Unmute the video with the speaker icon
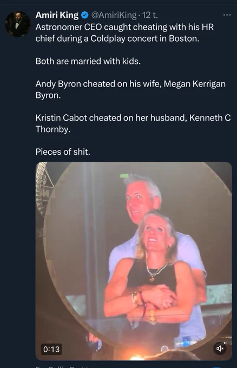237x368 pixels. (x=220, y=349)
